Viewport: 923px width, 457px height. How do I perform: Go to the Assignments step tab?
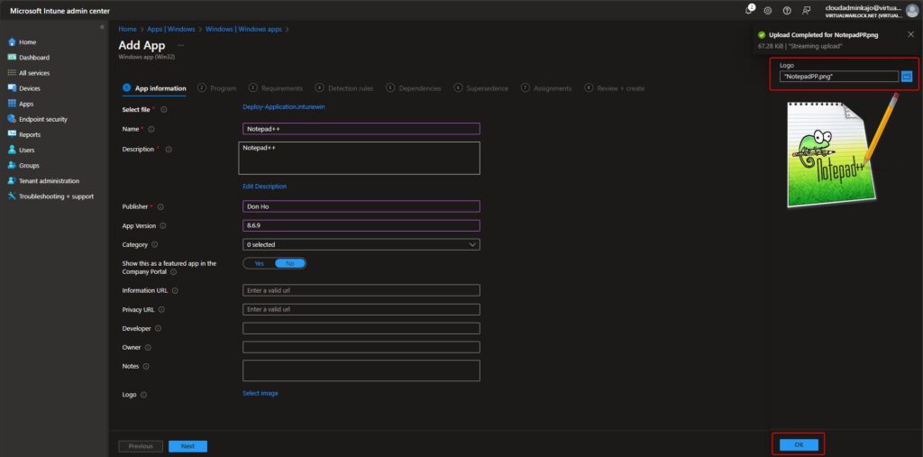click(546, 88)
